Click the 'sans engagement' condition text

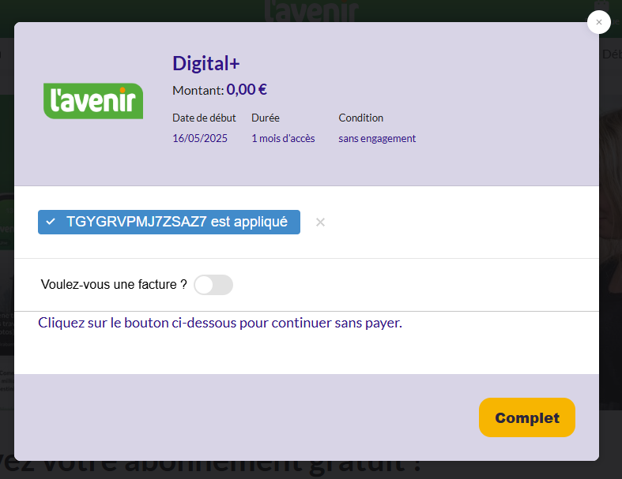coord(377,138)
